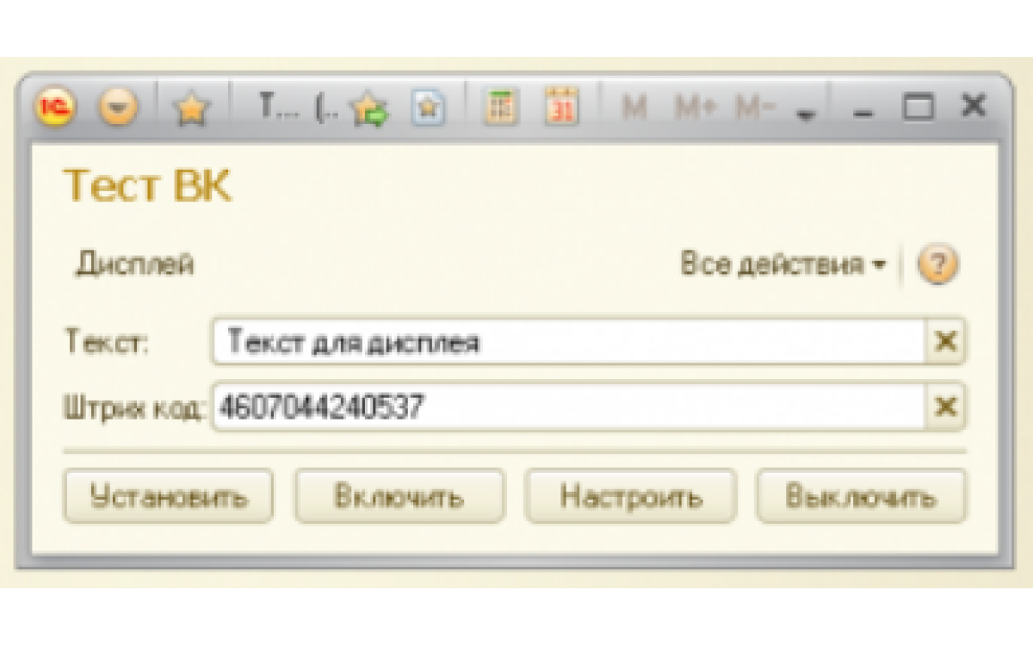Click the Настроить button

631,496
